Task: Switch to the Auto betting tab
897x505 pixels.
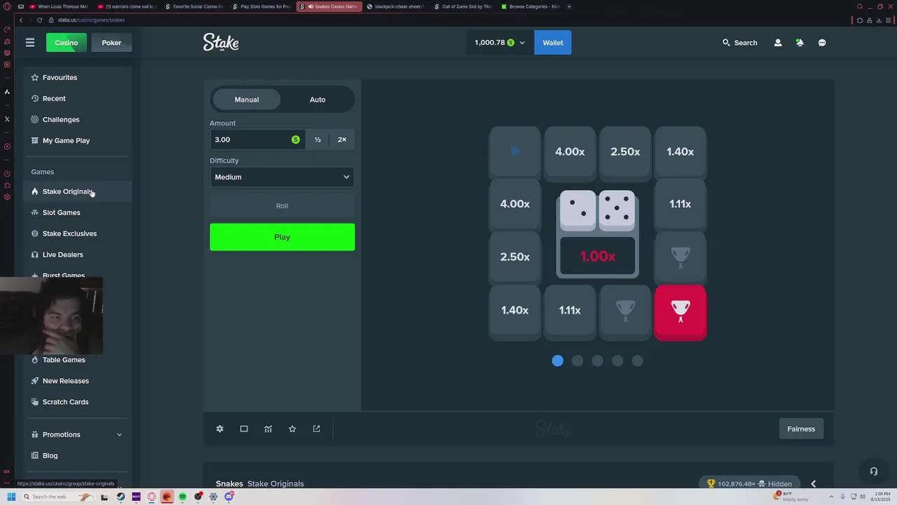Action: pyautogui.click(x=317, y=100)
